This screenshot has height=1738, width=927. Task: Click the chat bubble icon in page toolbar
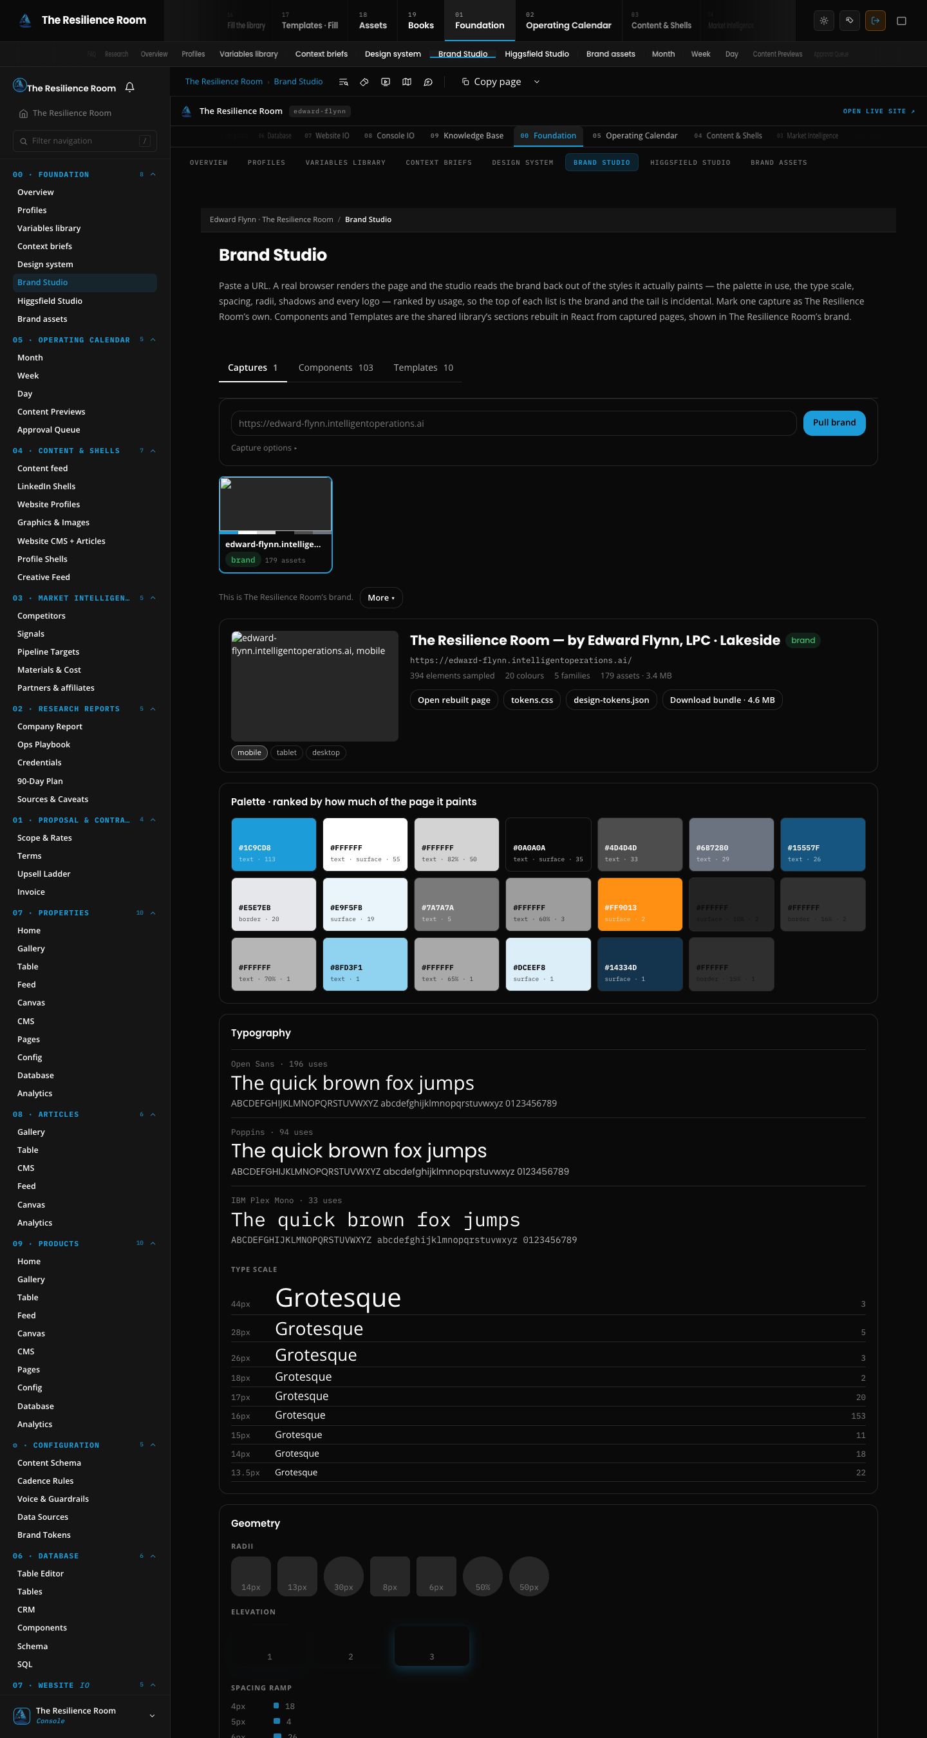[427, 82]
